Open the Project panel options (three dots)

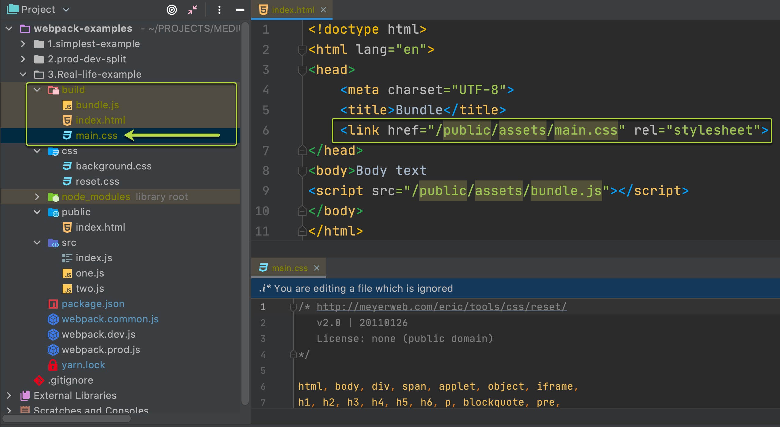click(x=219, y=10)
